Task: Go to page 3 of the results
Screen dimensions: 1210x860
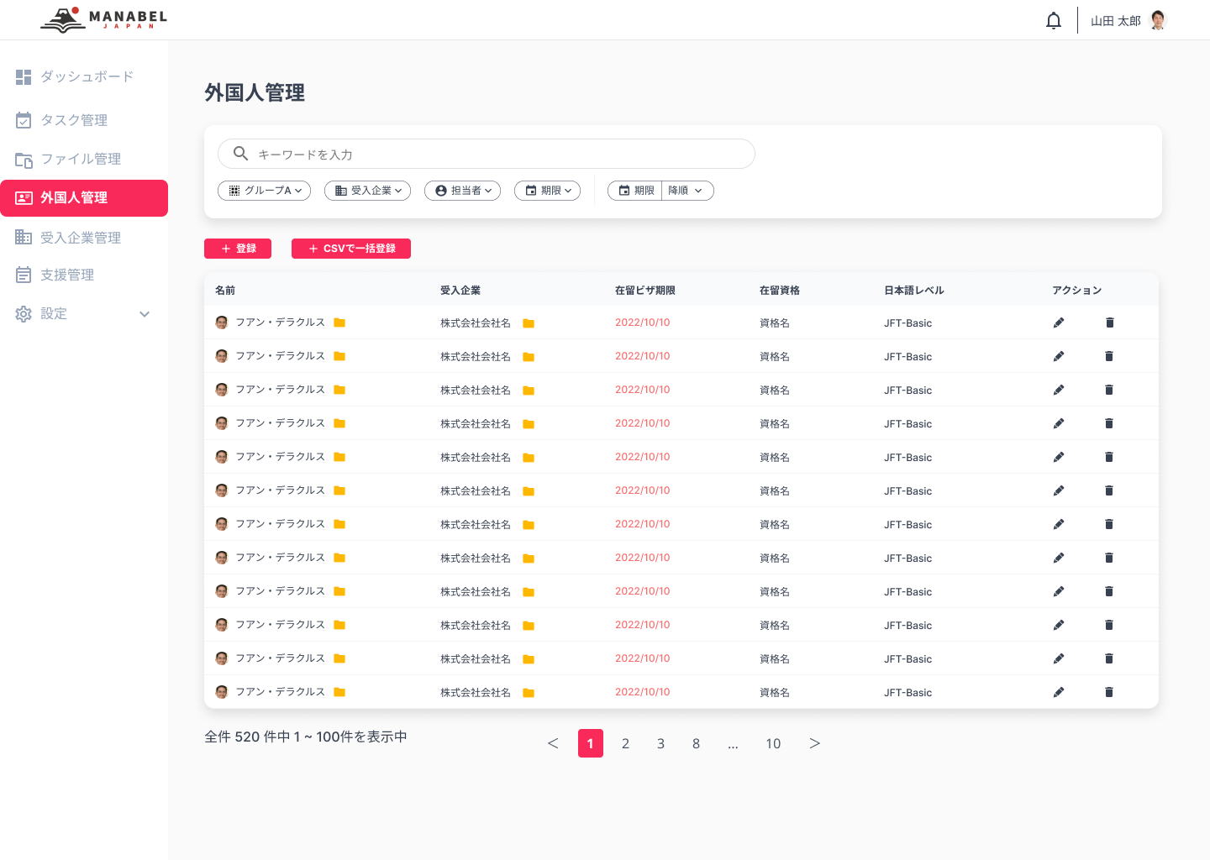Action: [x=660, y=743]
